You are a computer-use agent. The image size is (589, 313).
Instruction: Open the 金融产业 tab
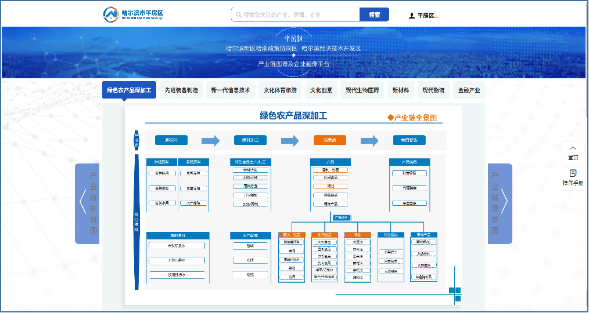tap(469, 90)
